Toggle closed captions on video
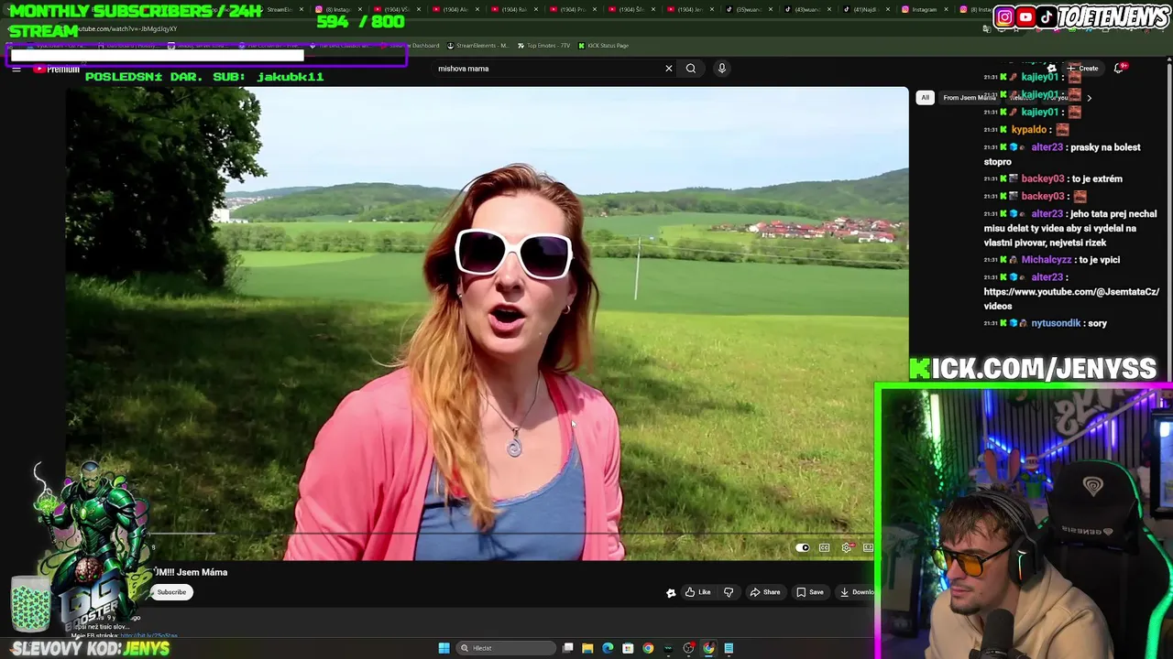The width and height of the screenshot is (1173, 659). [x=824, y=548]
